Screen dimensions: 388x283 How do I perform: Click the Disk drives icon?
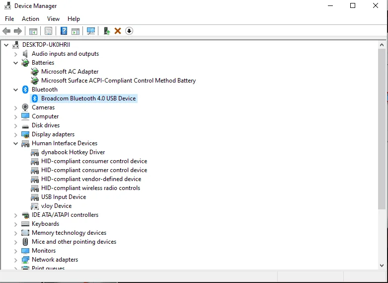(x=25, y=126)
